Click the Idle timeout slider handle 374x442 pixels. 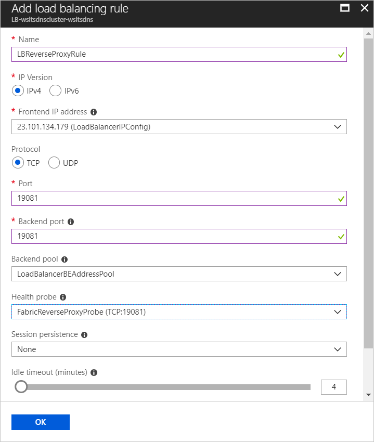[x=21, y=387]
